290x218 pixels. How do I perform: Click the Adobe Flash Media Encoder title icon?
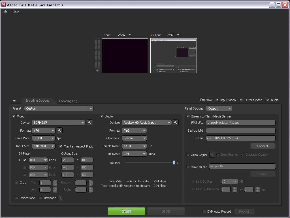coord(4,5)
